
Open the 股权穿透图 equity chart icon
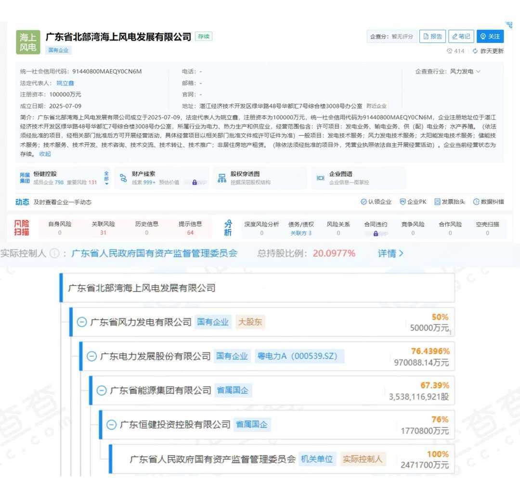pyautogui.click(x=222, y=178)
